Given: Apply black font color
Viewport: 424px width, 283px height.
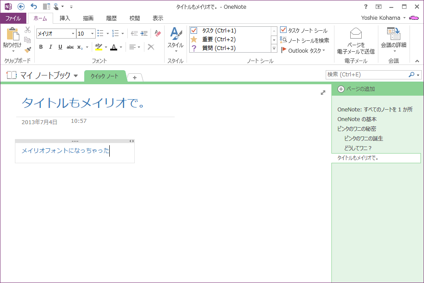Looking at the screenshot, I should (114, 47).
